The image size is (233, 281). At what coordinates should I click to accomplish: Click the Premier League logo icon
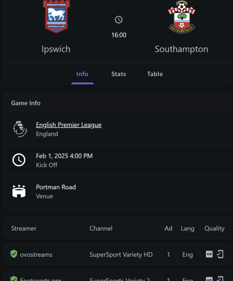pos(19,129)
